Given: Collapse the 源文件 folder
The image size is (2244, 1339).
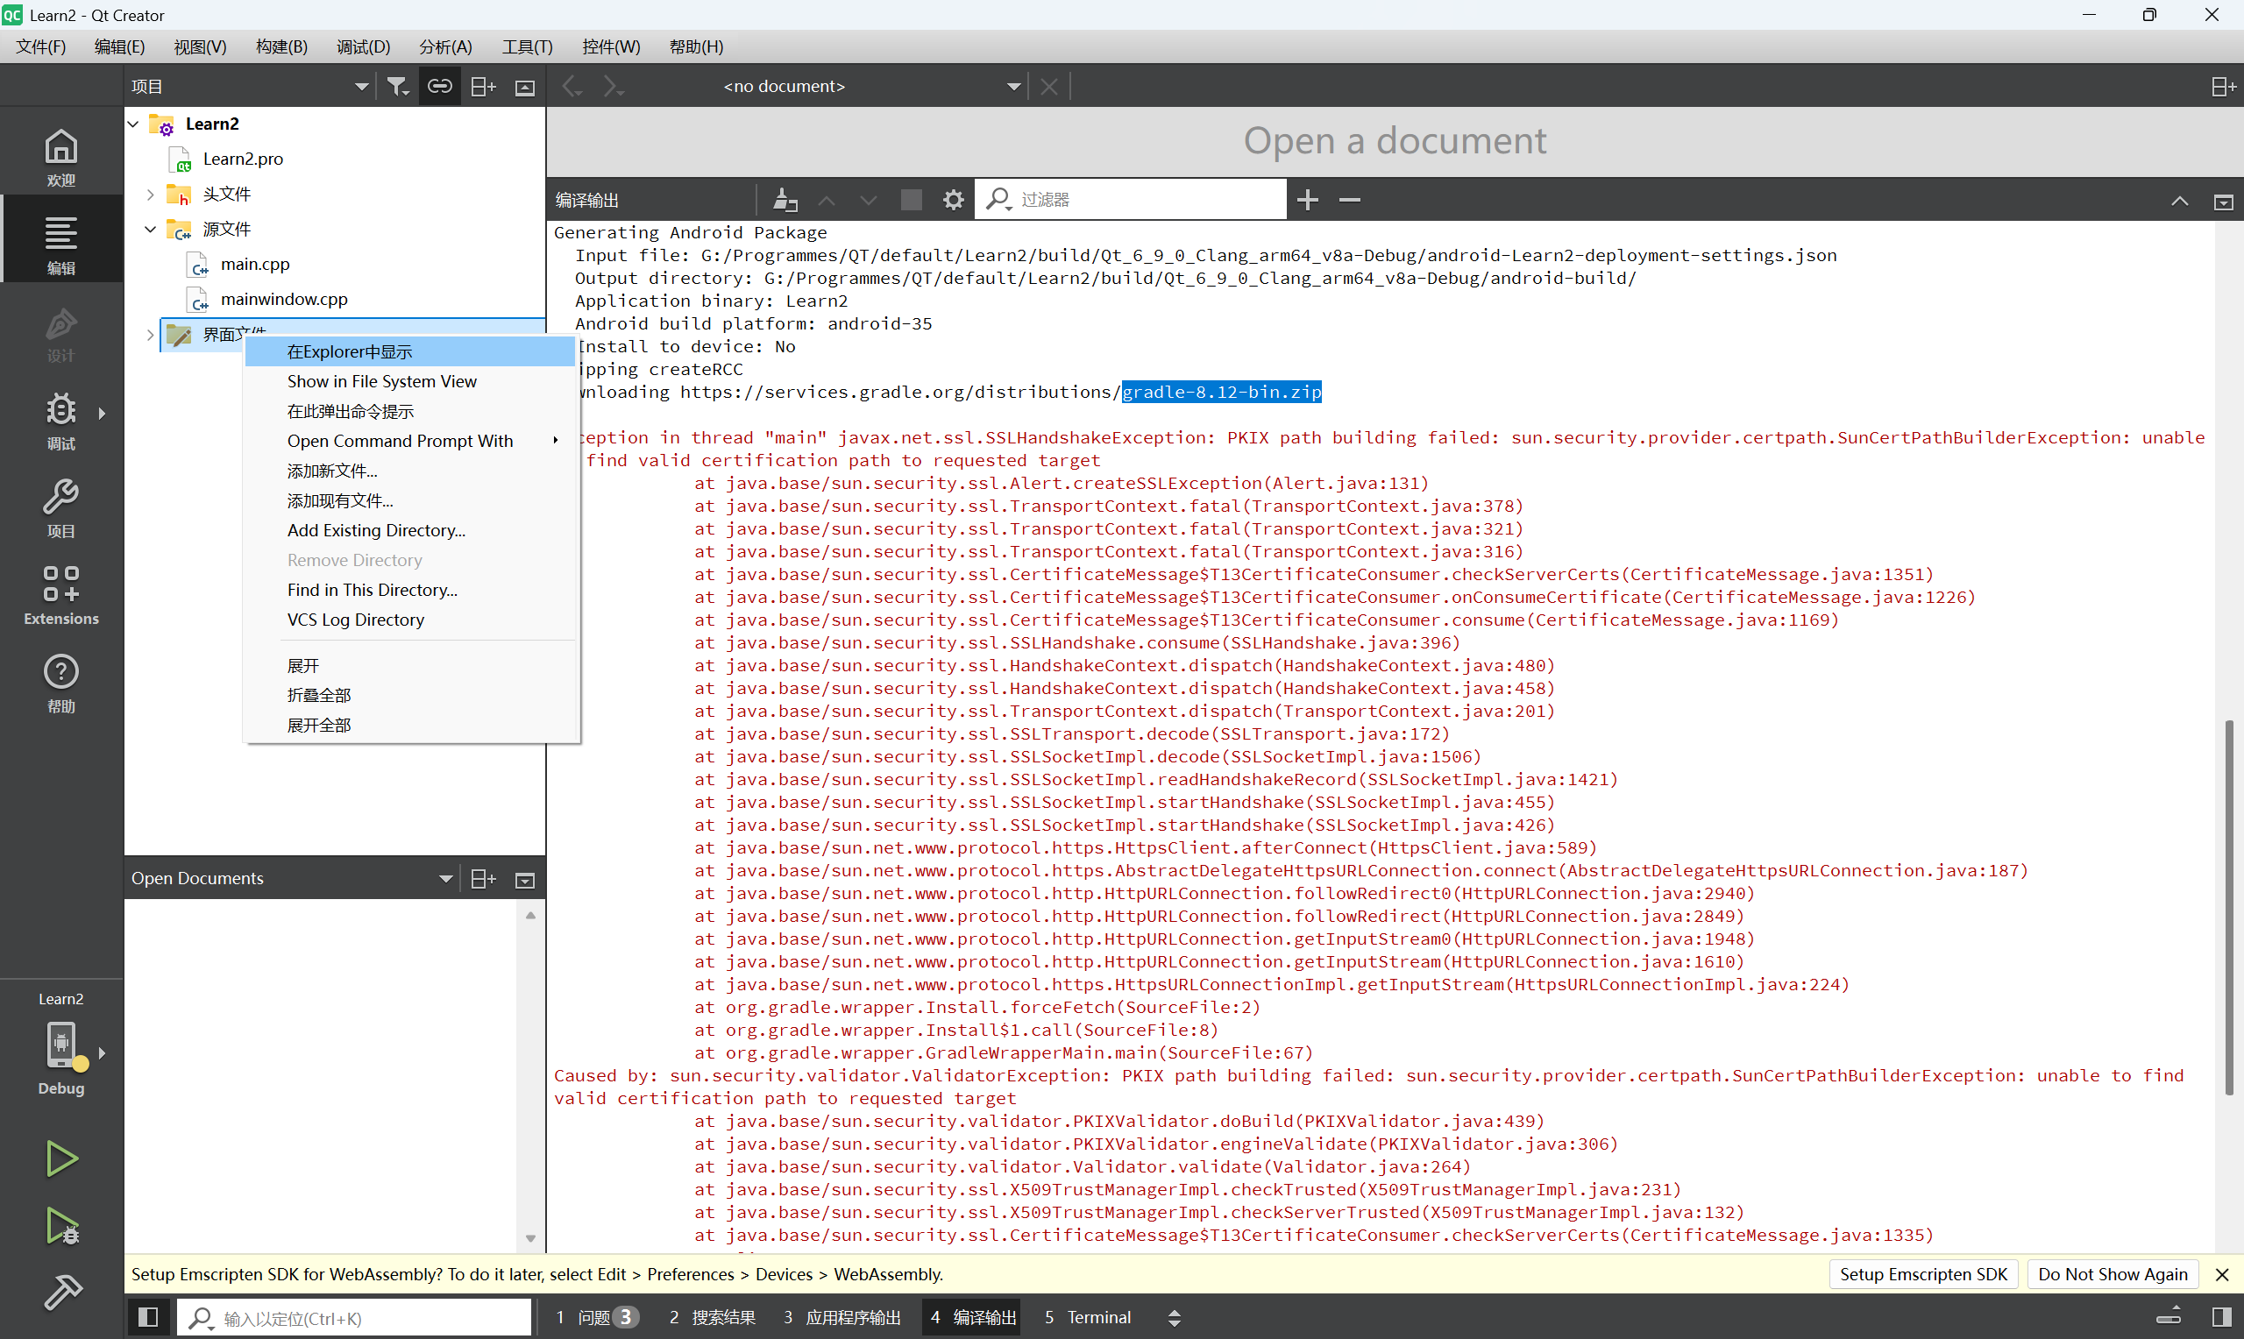Looking at the screenshot, I should [151, 230].
